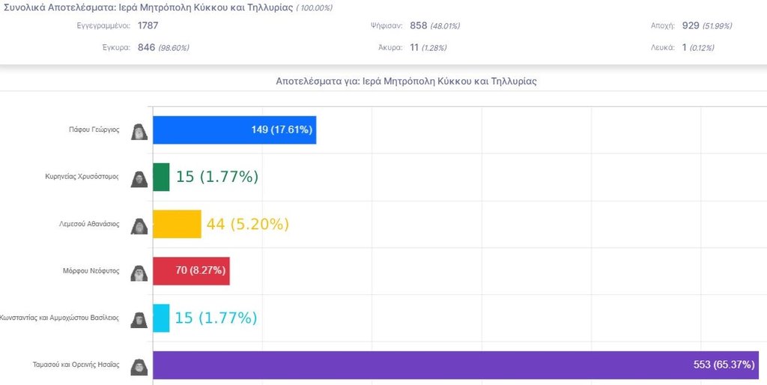The height and width of the screenshot is (385, 767).
Task: Click the portrait icon of Ταμασού και Ορεινής Ησαΐας
Action: [x=139, y=367]
